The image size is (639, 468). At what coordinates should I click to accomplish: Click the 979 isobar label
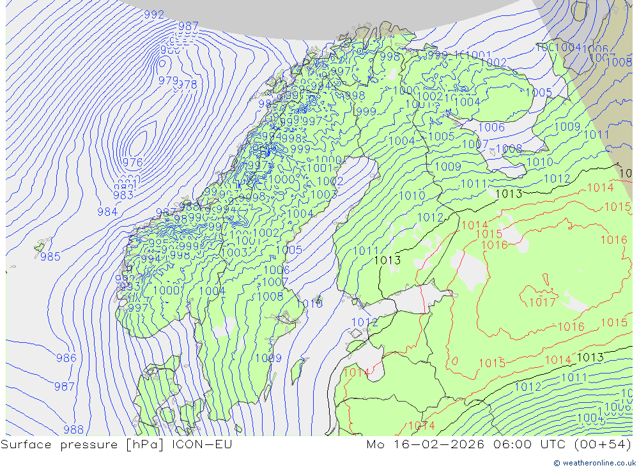coord(168,80)
